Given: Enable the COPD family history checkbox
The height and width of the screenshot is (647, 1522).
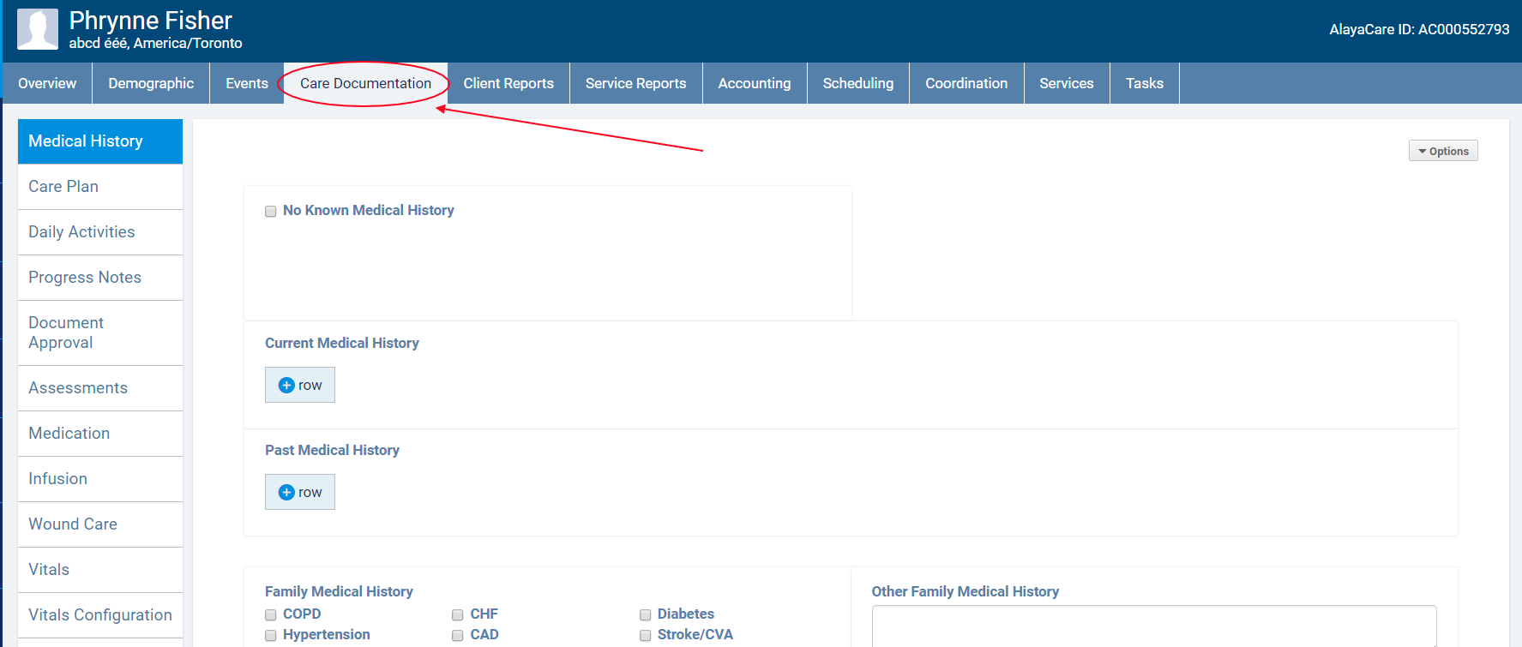Looking at the screenshot, I should coord(271,615).
